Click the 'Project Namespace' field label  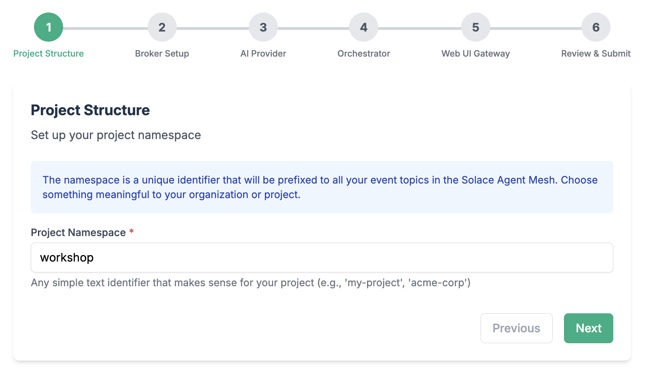tap(78, 232)
